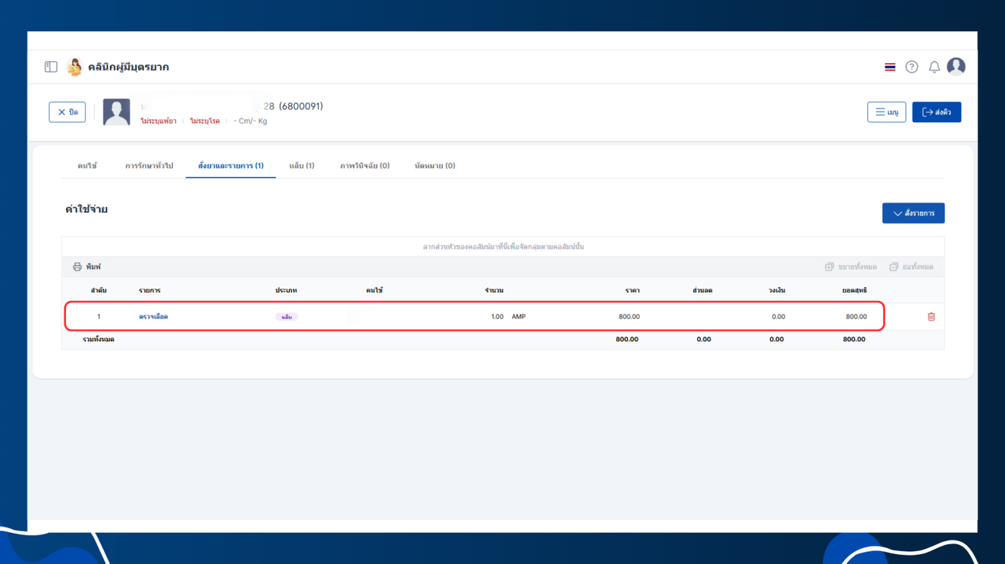
Task: Toggle the sidebar panel icon
Action: pos(51,67)
